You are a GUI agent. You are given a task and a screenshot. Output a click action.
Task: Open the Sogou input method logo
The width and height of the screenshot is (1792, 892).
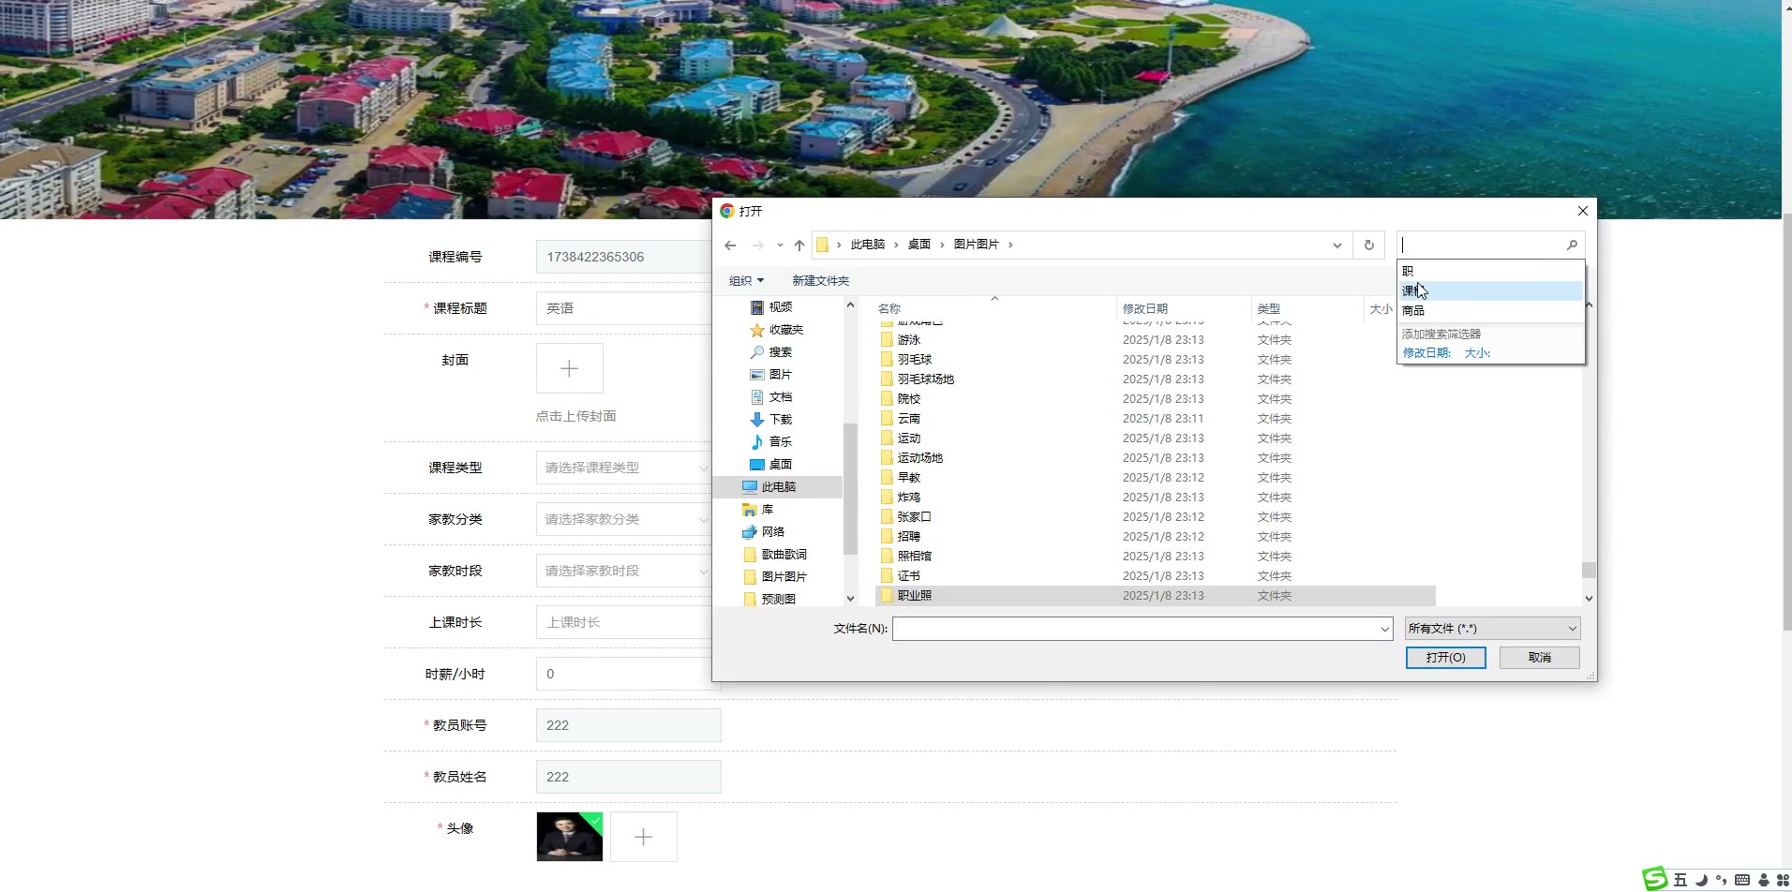(1656, 879)
